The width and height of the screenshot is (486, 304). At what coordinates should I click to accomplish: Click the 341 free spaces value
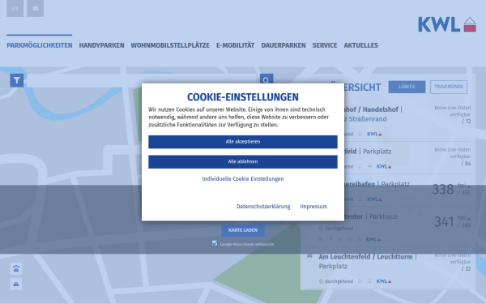tap(444, 221)
